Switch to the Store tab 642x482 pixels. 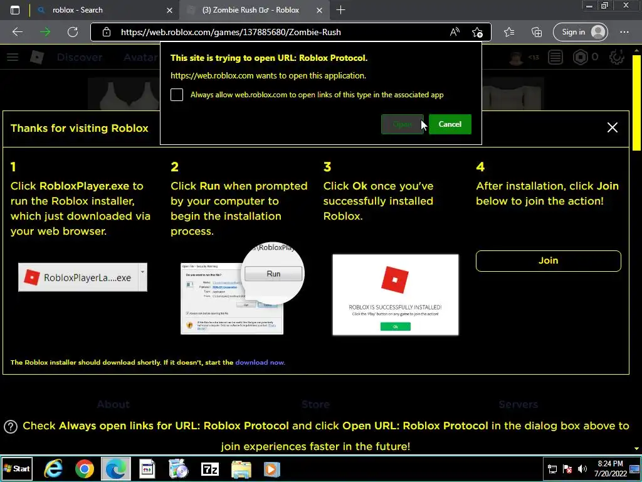coord(316,405)
